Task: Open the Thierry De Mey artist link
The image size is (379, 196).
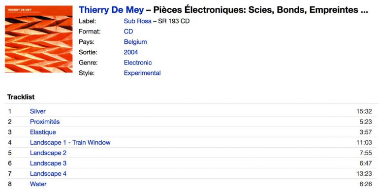Action: tap(111, 10)
